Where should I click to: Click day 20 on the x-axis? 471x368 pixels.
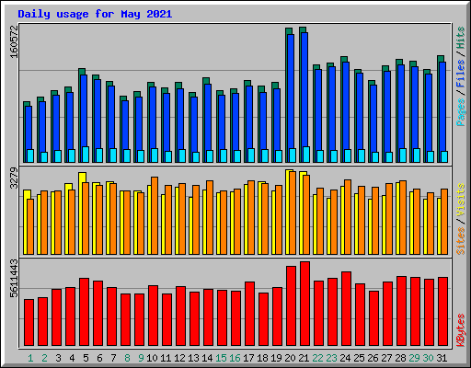[x=290, y=358]
